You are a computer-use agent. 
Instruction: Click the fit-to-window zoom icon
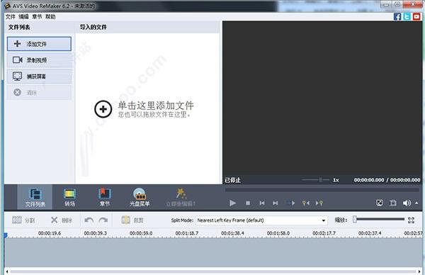411,220
